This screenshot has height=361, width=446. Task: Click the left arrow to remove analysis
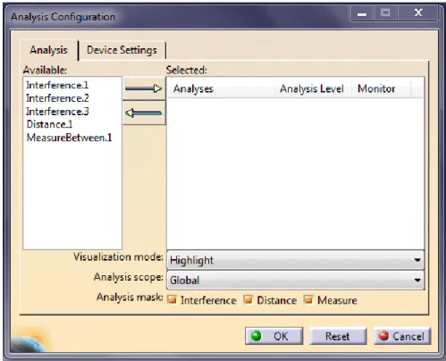[144, 113]
